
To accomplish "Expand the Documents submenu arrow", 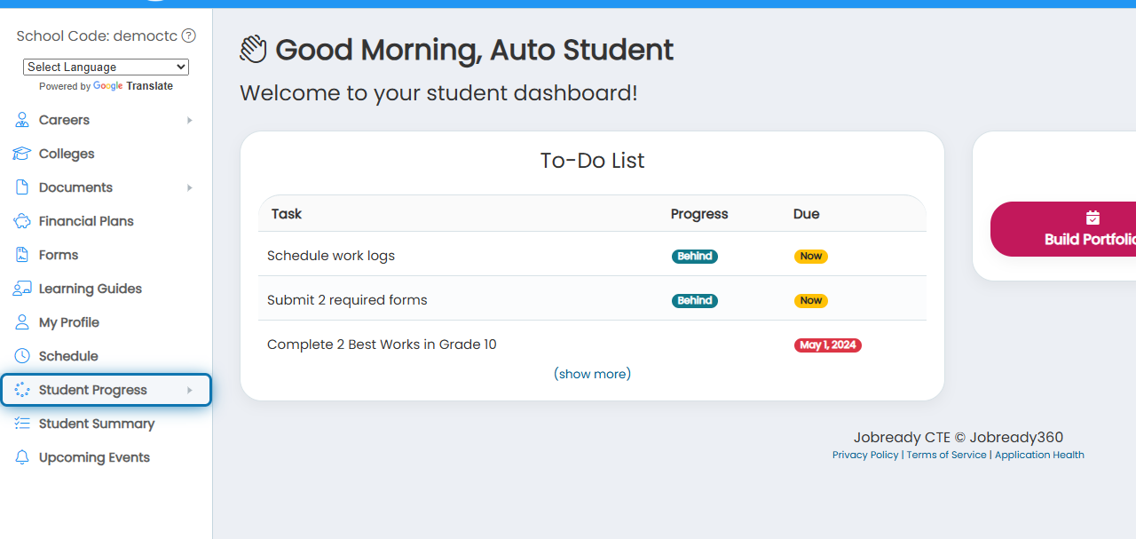I will click(189, 187).
